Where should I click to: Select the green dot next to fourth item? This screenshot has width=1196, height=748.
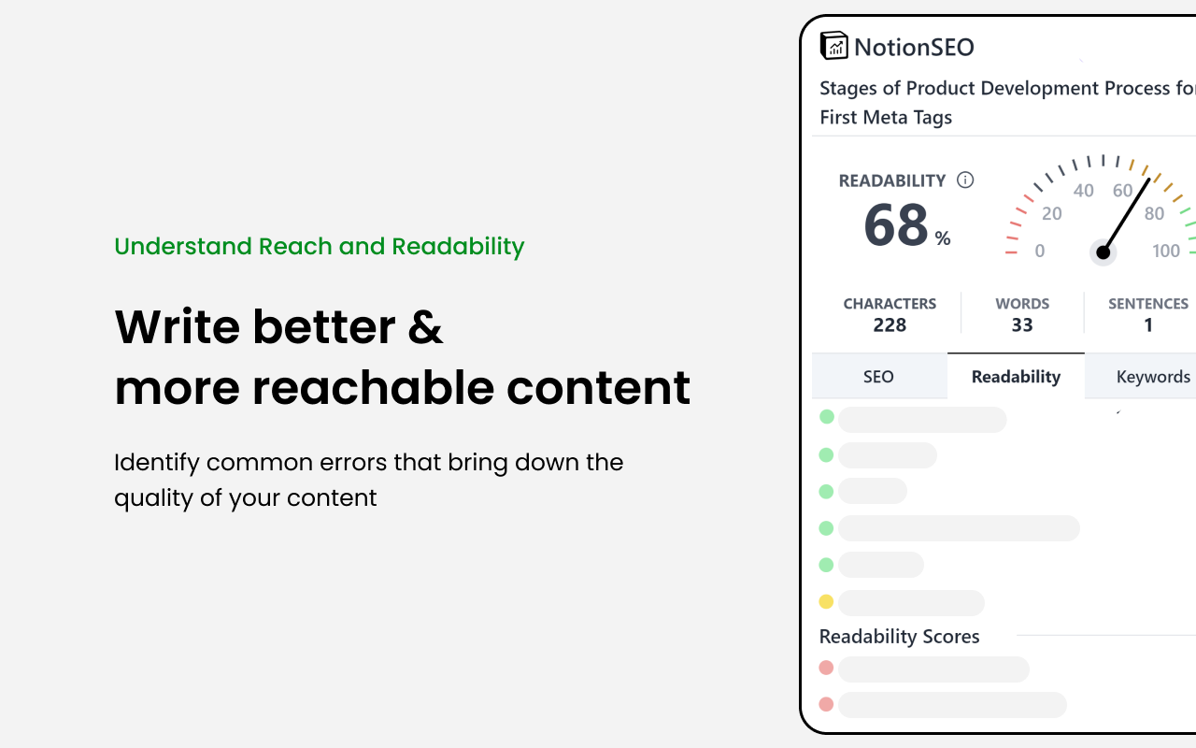(x=827, y=527)
